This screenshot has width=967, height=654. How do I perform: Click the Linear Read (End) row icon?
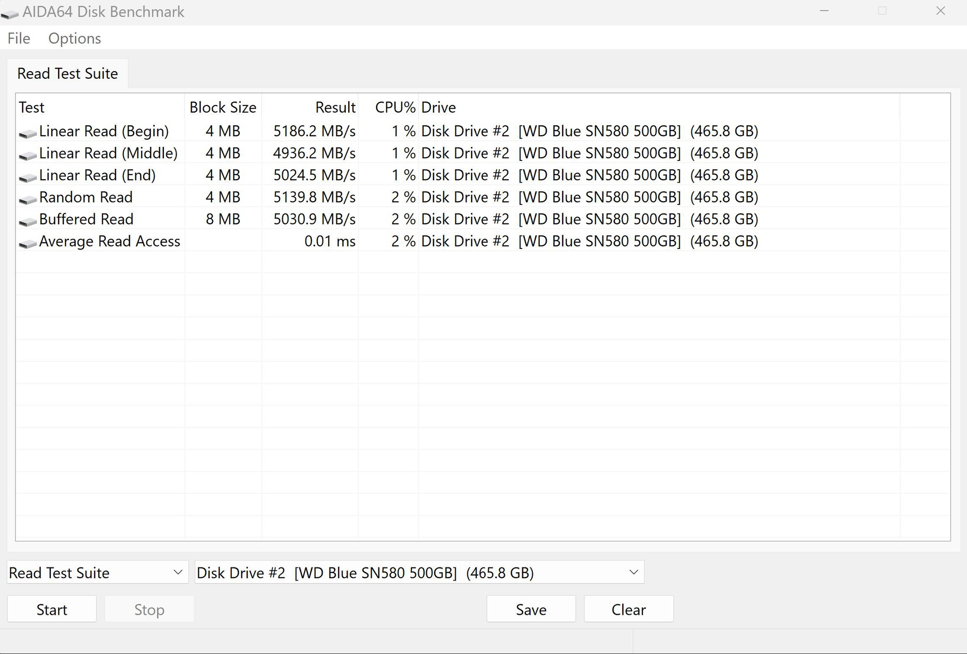(x=28, y=177)
